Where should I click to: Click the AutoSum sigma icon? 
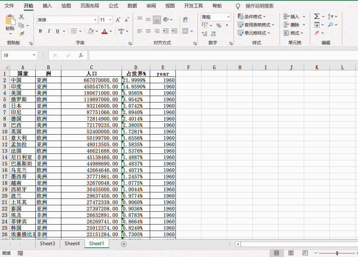[x=317, y=16]
